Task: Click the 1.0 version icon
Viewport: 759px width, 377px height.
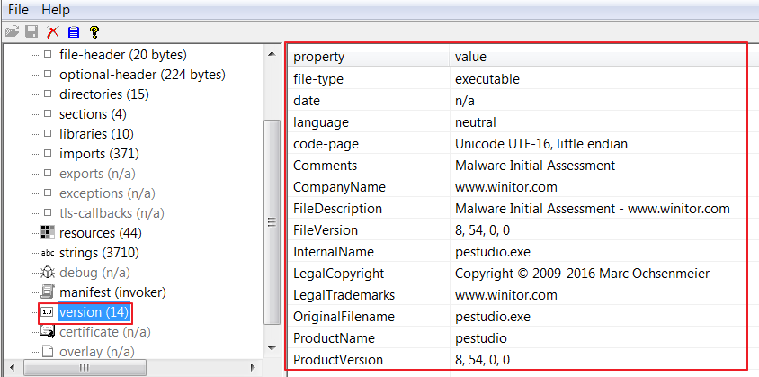Action: click(48, 312)
